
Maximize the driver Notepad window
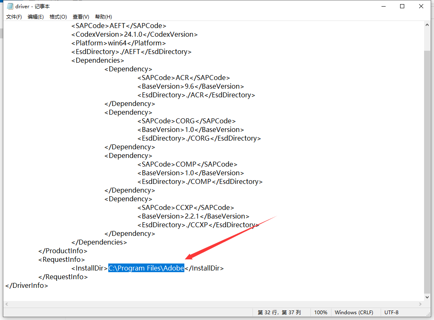402,7
